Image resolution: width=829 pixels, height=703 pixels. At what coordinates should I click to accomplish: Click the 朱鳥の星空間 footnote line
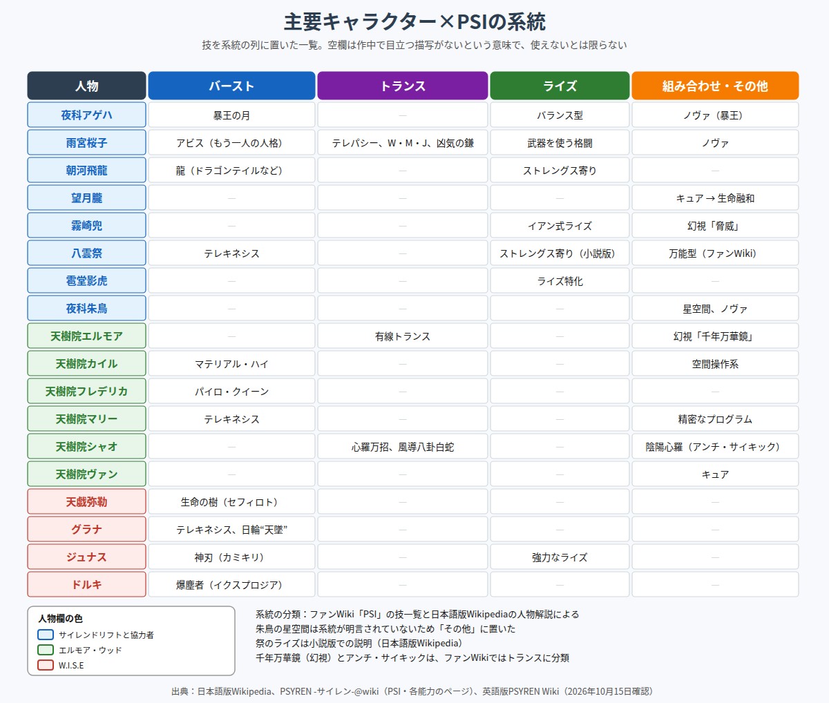(385, 628)
